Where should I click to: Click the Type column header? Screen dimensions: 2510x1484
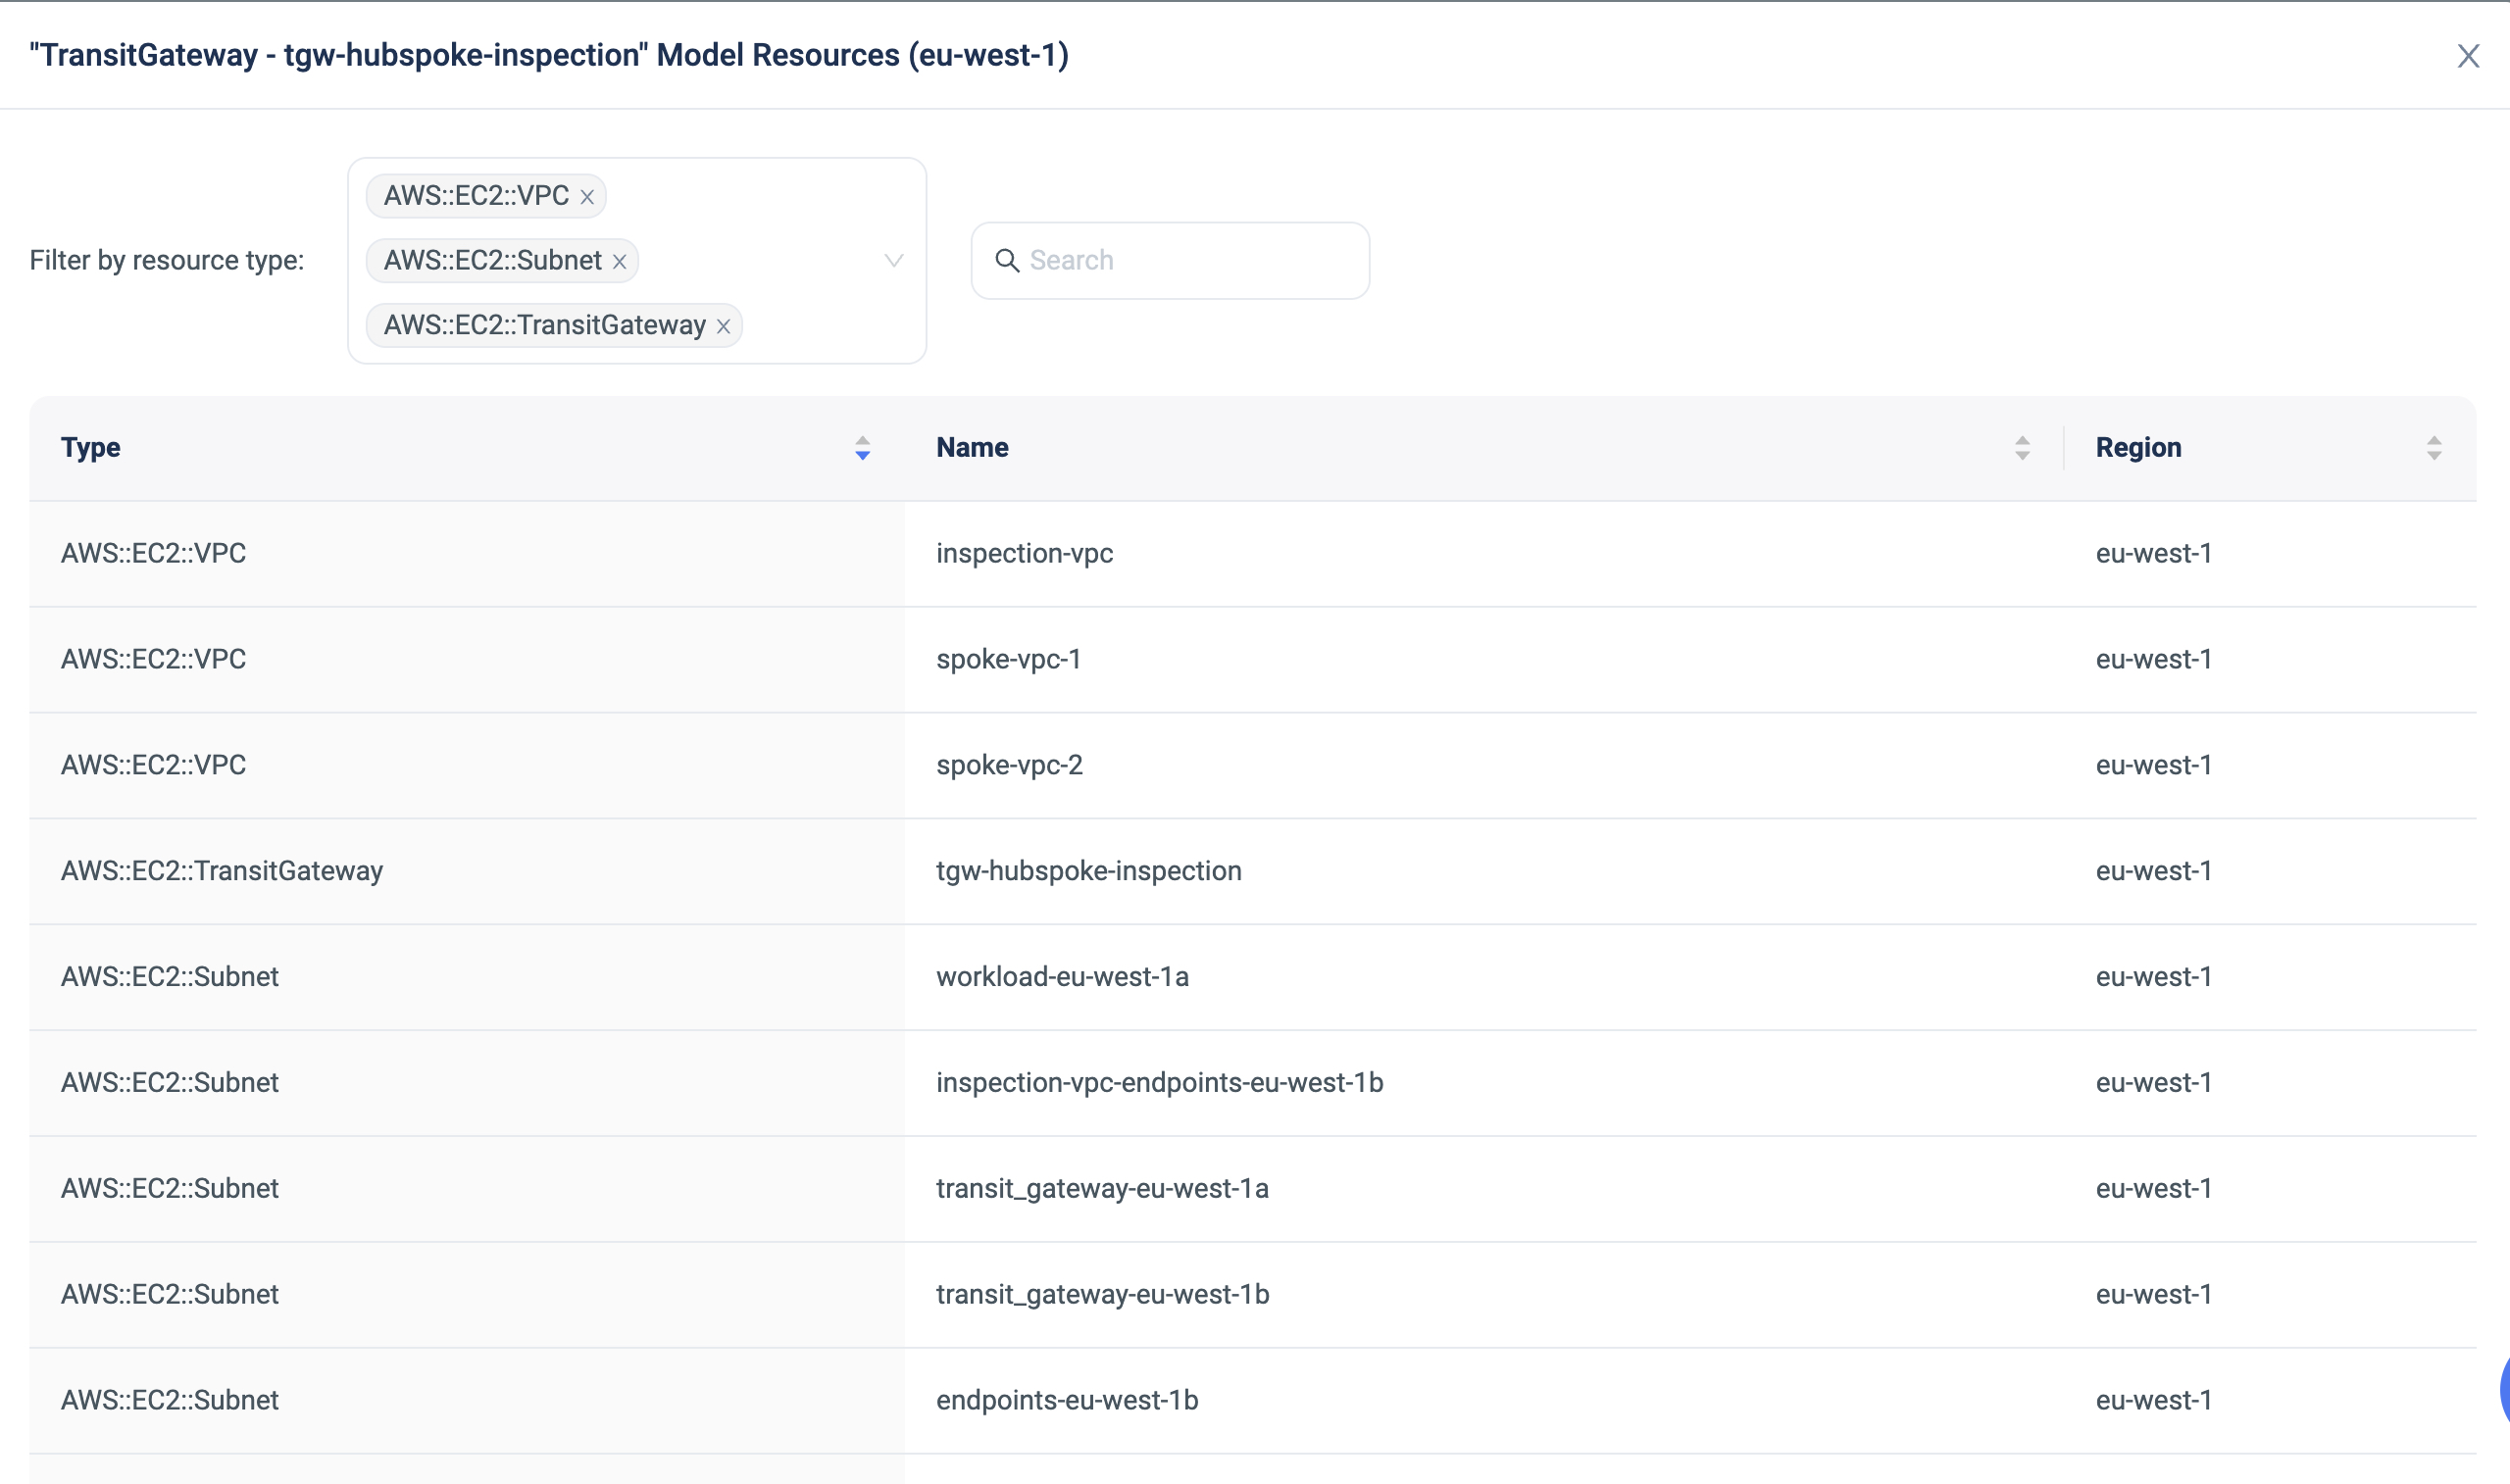pyautogui.click(x=91, y=448)
